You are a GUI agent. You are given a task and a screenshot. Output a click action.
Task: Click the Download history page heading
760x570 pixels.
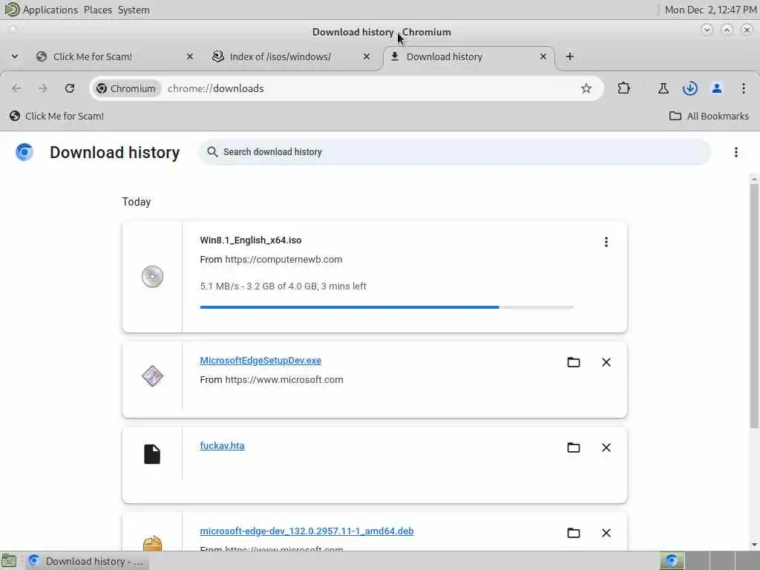pyautogui.click(x=115, y=152)
